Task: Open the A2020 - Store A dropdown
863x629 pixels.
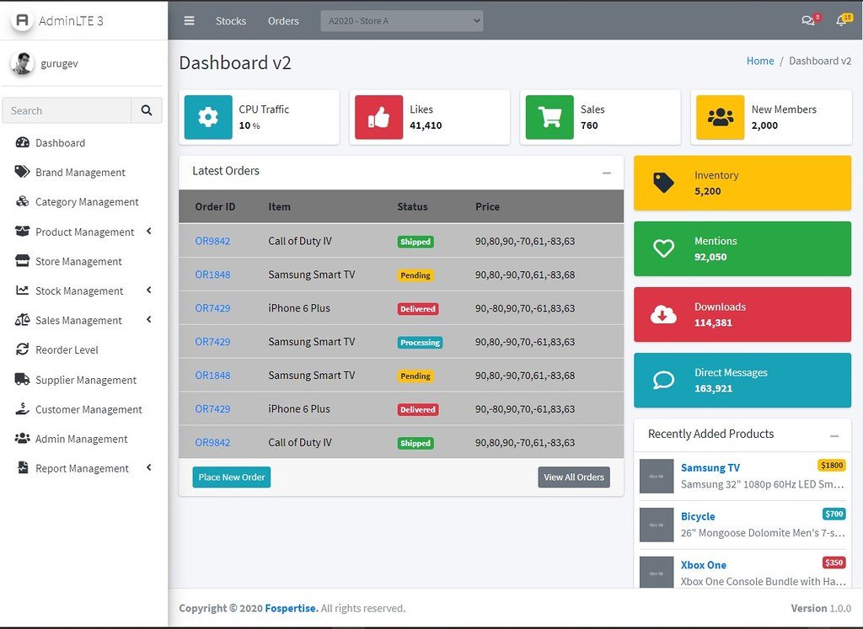Action: [x=401, y=21]
